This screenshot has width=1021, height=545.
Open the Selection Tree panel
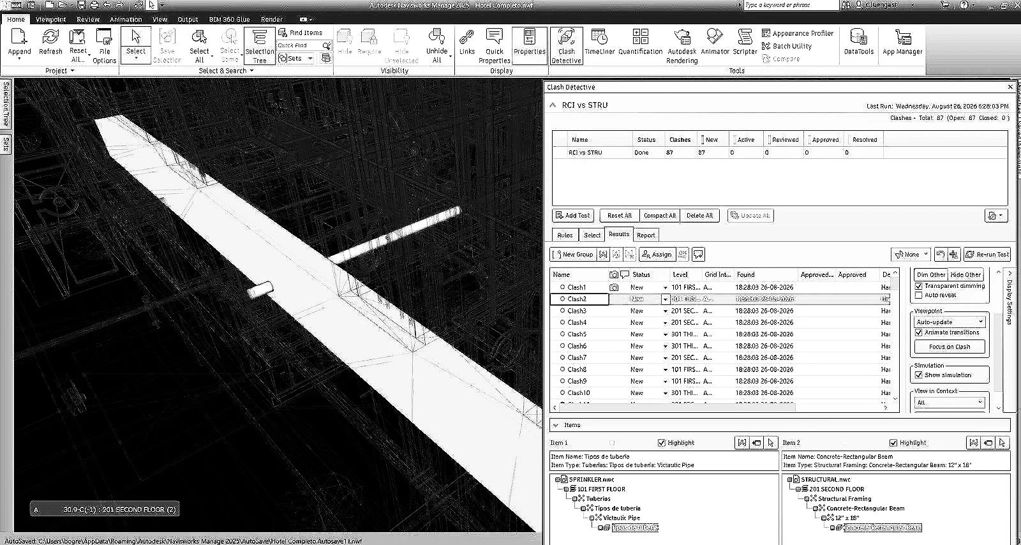pyautogui.click(x=260, y=45)
